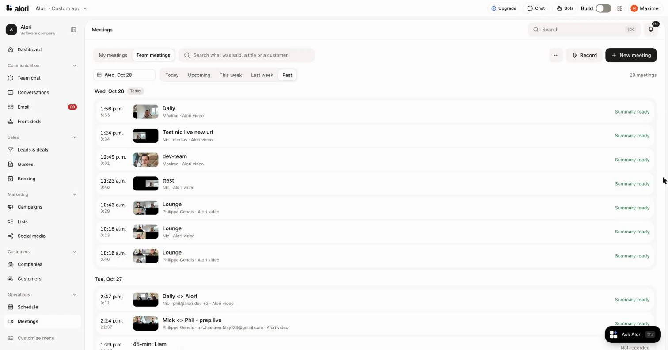Collapse the Marketing section
This screenshot has width=668, height=350.
(74, 195)
